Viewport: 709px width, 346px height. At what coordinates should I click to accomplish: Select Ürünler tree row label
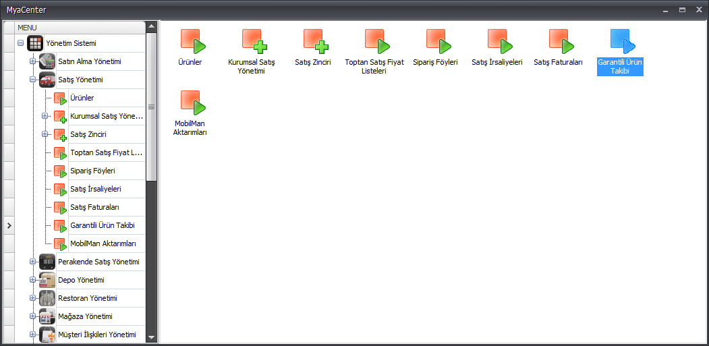click(x=82, y=98)
